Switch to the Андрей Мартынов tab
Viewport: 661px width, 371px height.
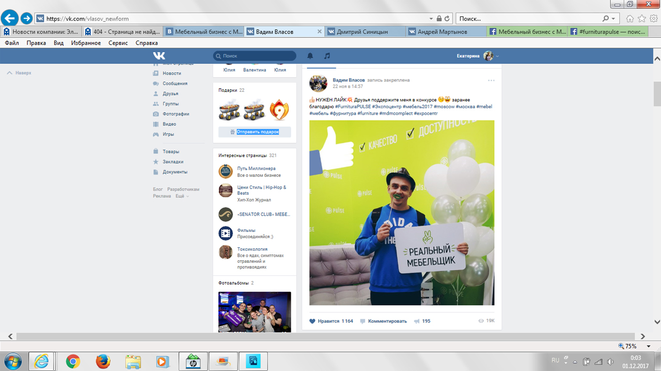447,31
